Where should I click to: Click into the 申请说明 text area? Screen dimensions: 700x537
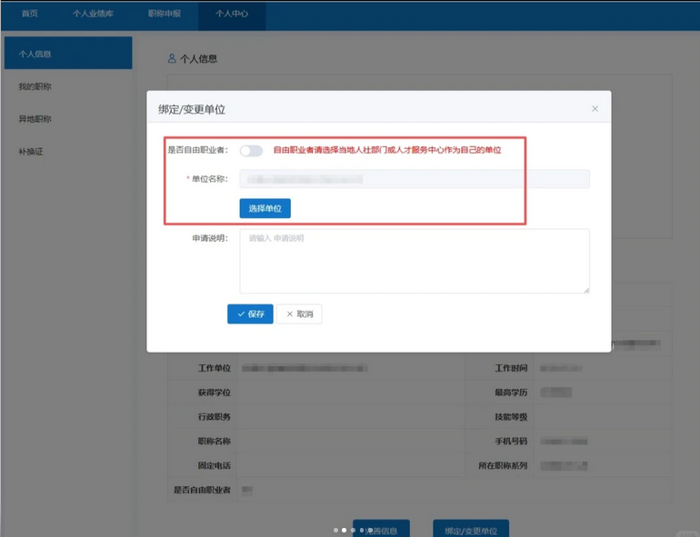pos(415,261)
